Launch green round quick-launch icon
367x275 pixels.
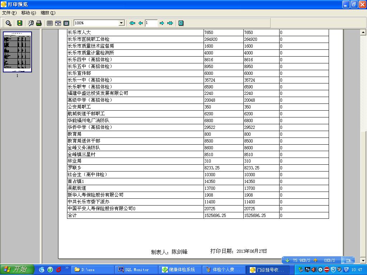coord(50,270)
